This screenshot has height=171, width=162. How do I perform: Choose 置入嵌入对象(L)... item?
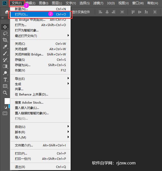[40, 108]
